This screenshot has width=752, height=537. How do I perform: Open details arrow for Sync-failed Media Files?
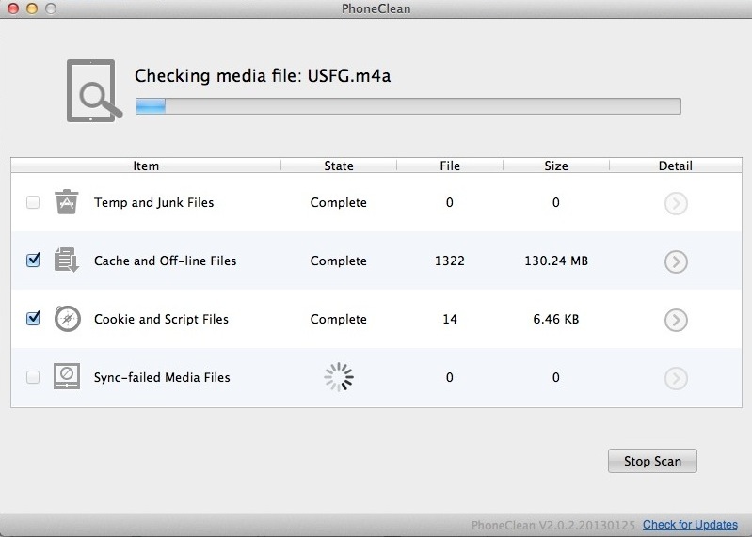pyautogui.click(x=675, y=378)
